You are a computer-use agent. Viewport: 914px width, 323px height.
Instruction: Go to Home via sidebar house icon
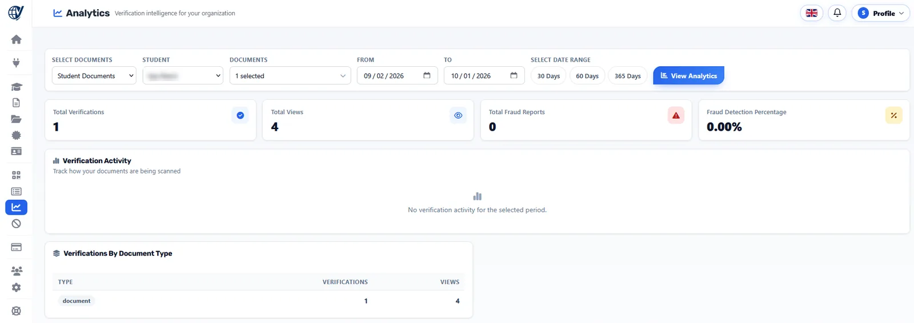click(x=16, y=39)
